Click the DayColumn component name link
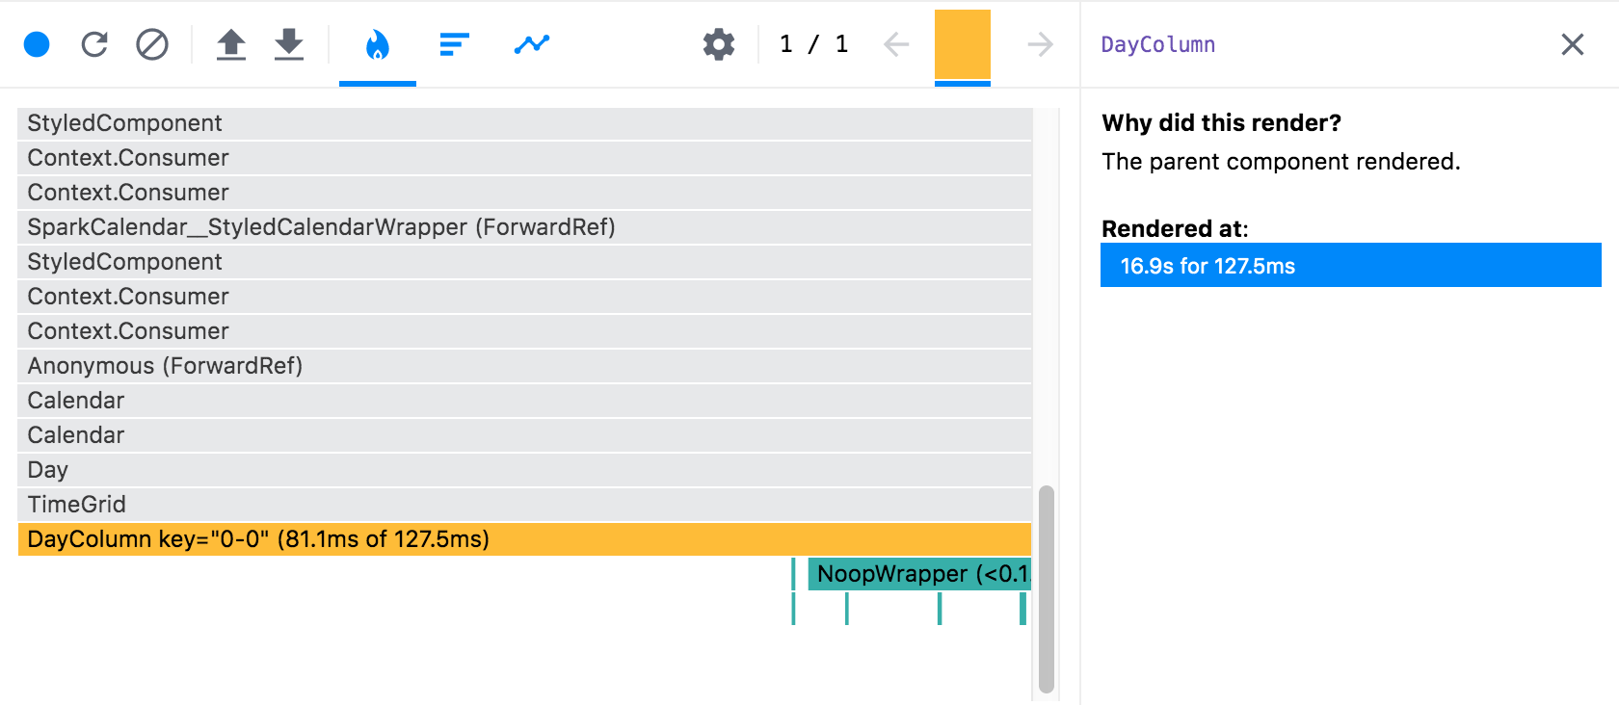 pyautogui.click(x=1157, y=43)
